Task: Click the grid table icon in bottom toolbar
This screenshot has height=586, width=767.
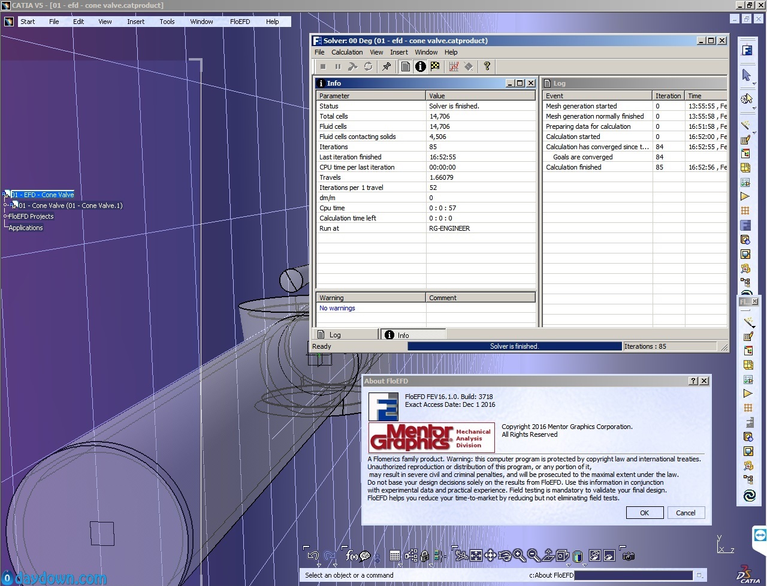Action: point(395,556)
